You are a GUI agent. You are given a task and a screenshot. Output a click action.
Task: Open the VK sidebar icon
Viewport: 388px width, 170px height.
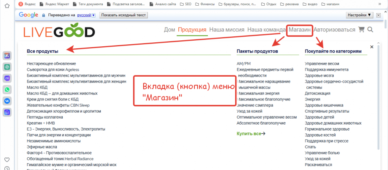point(7,101)
